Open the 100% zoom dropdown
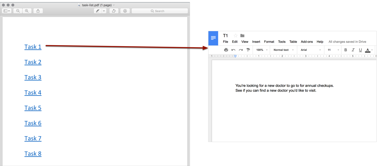 (x=262, y=50)
